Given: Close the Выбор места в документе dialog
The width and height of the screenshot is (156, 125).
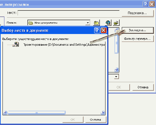Looking at the screenshot, I should coord(104,31).
